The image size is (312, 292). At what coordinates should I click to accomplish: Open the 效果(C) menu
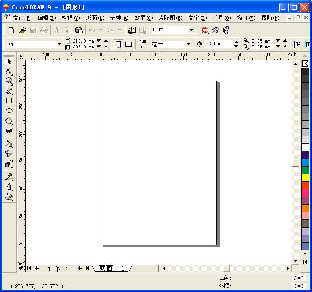coord(144,18)
